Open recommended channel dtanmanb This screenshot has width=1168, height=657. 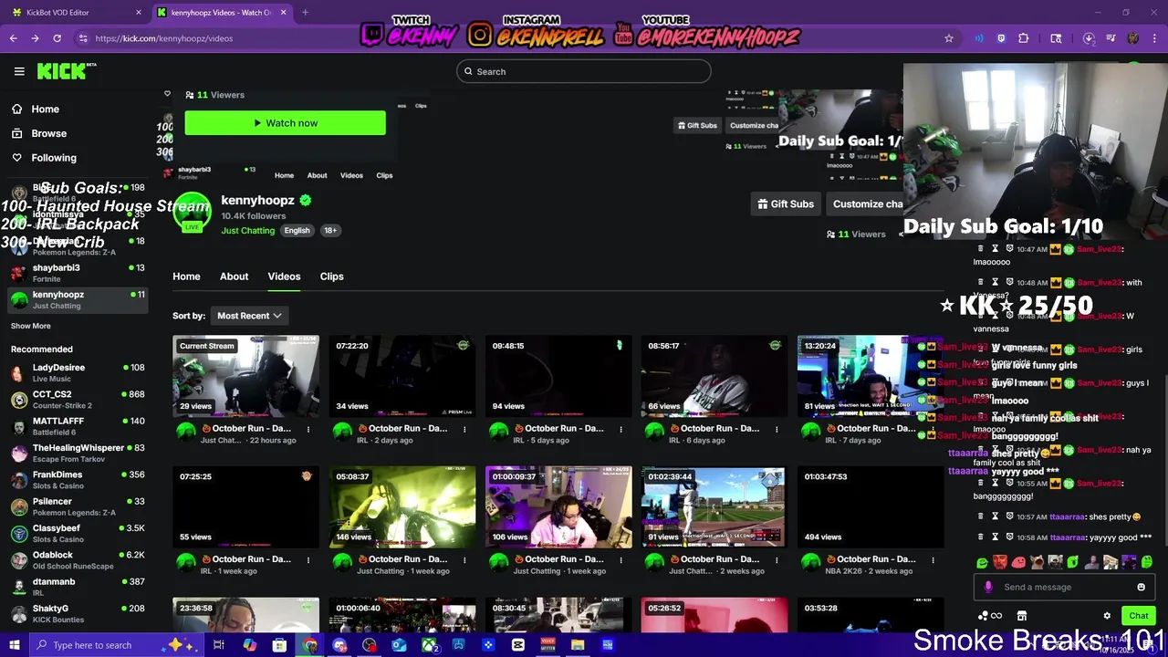tap(78, 587)
